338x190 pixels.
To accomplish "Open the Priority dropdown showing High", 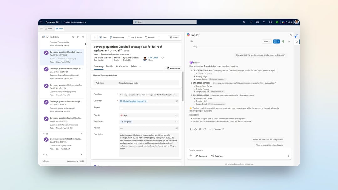I will click(x=149, y=116).
